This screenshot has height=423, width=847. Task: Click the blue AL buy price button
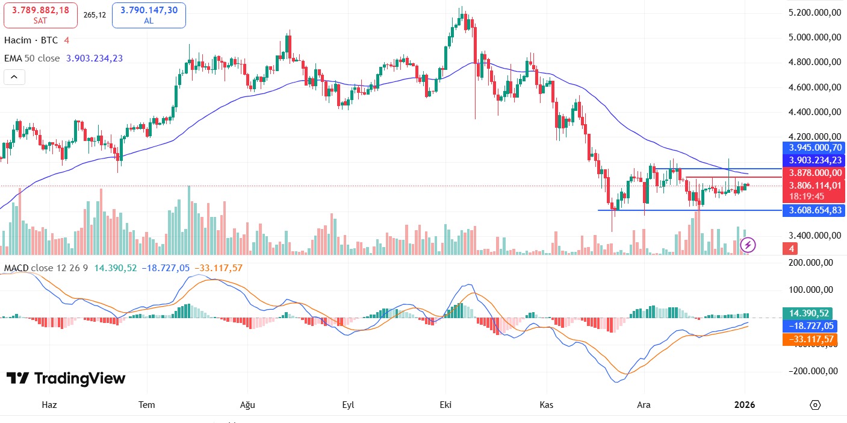click(149, 15)
